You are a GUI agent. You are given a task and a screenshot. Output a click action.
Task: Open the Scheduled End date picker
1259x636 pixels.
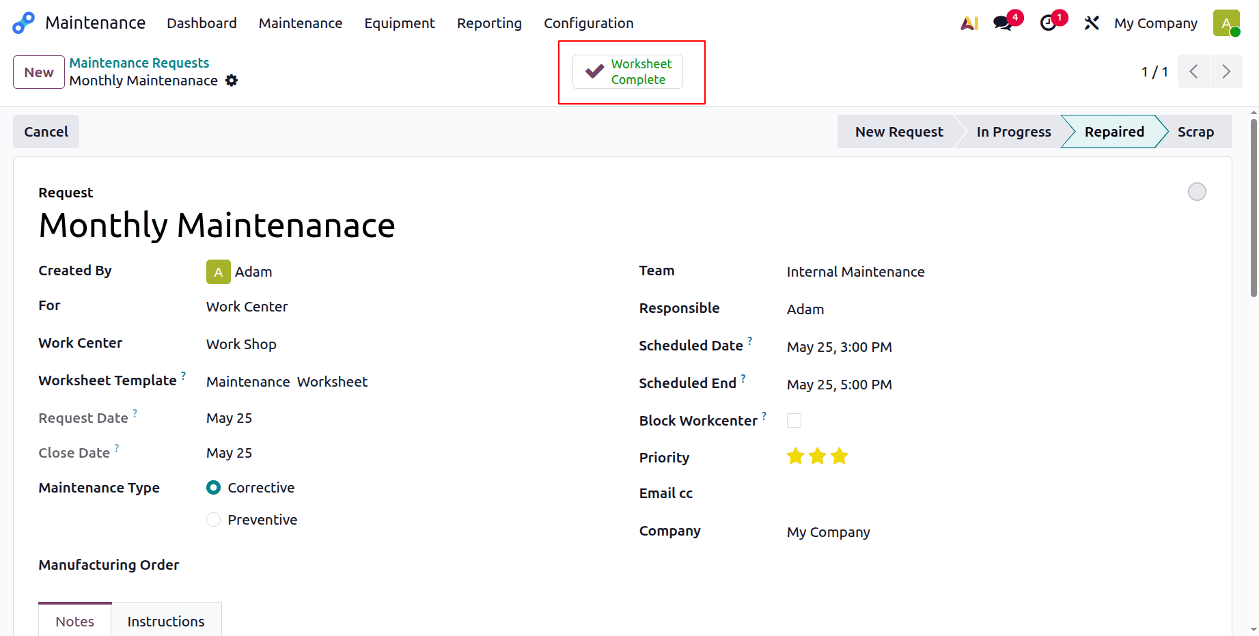coord(840,385)
